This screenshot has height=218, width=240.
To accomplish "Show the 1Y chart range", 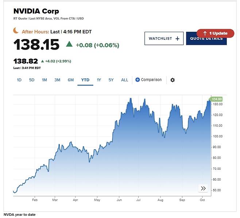I will pyautogui.click(x=99, y=80).
